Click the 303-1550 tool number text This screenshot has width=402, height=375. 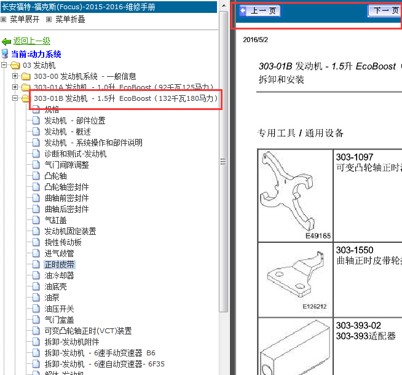tap(355, 250)
